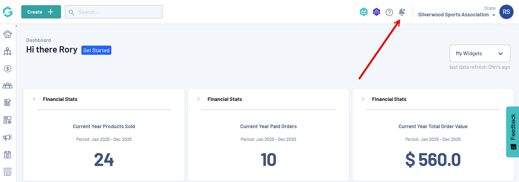Expand the Silverwood Sports Association organisation switcher

(x=457, y=15)
